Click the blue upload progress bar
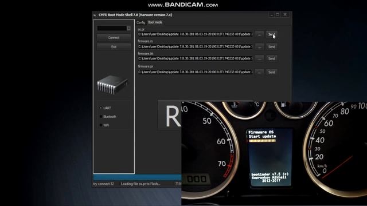 pyautogui.click(x=138, y=177)
